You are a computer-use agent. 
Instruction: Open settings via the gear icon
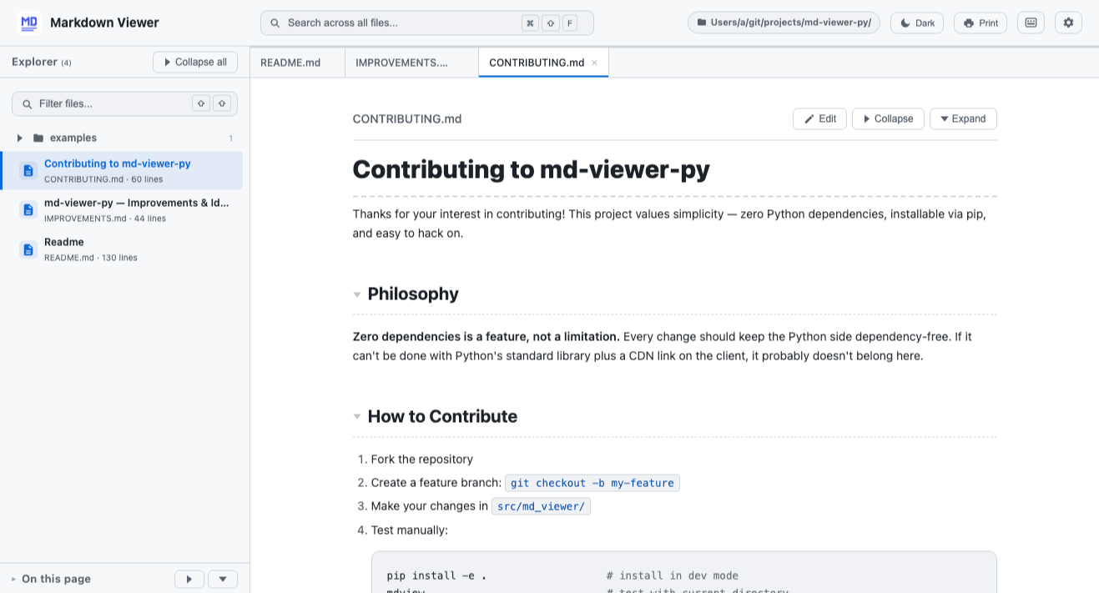point(1068,23)
